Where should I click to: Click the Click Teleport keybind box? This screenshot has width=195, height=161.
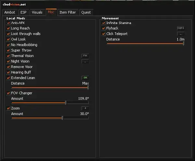[x=180, y=34]
